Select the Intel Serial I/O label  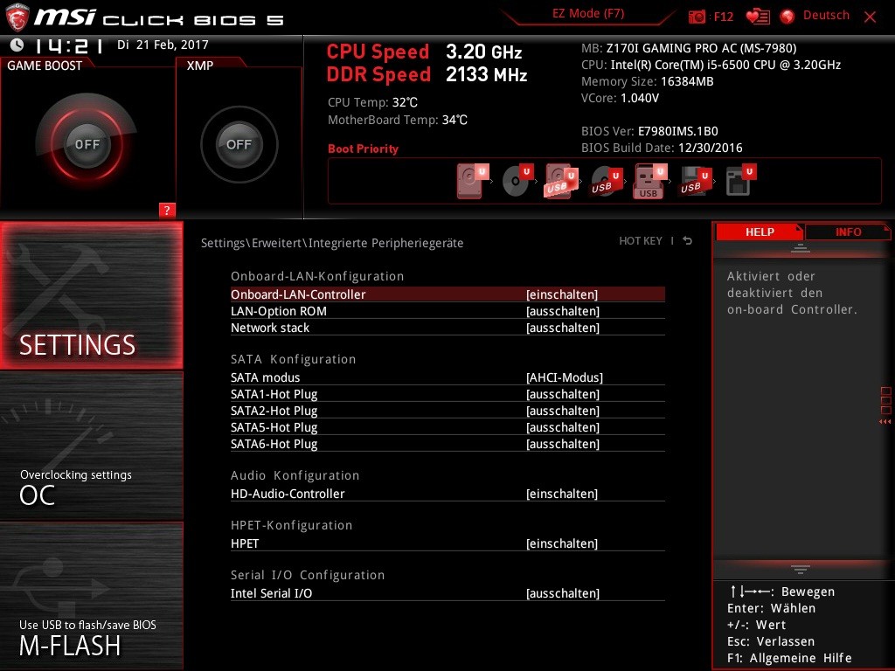[271, 593]
